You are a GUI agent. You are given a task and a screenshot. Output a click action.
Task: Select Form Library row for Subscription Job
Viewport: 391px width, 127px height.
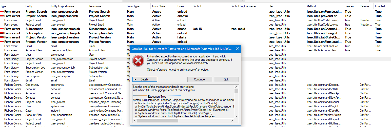195,68
